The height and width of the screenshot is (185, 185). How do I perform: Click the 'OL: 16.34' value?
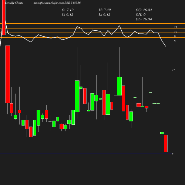click(144, 19)
